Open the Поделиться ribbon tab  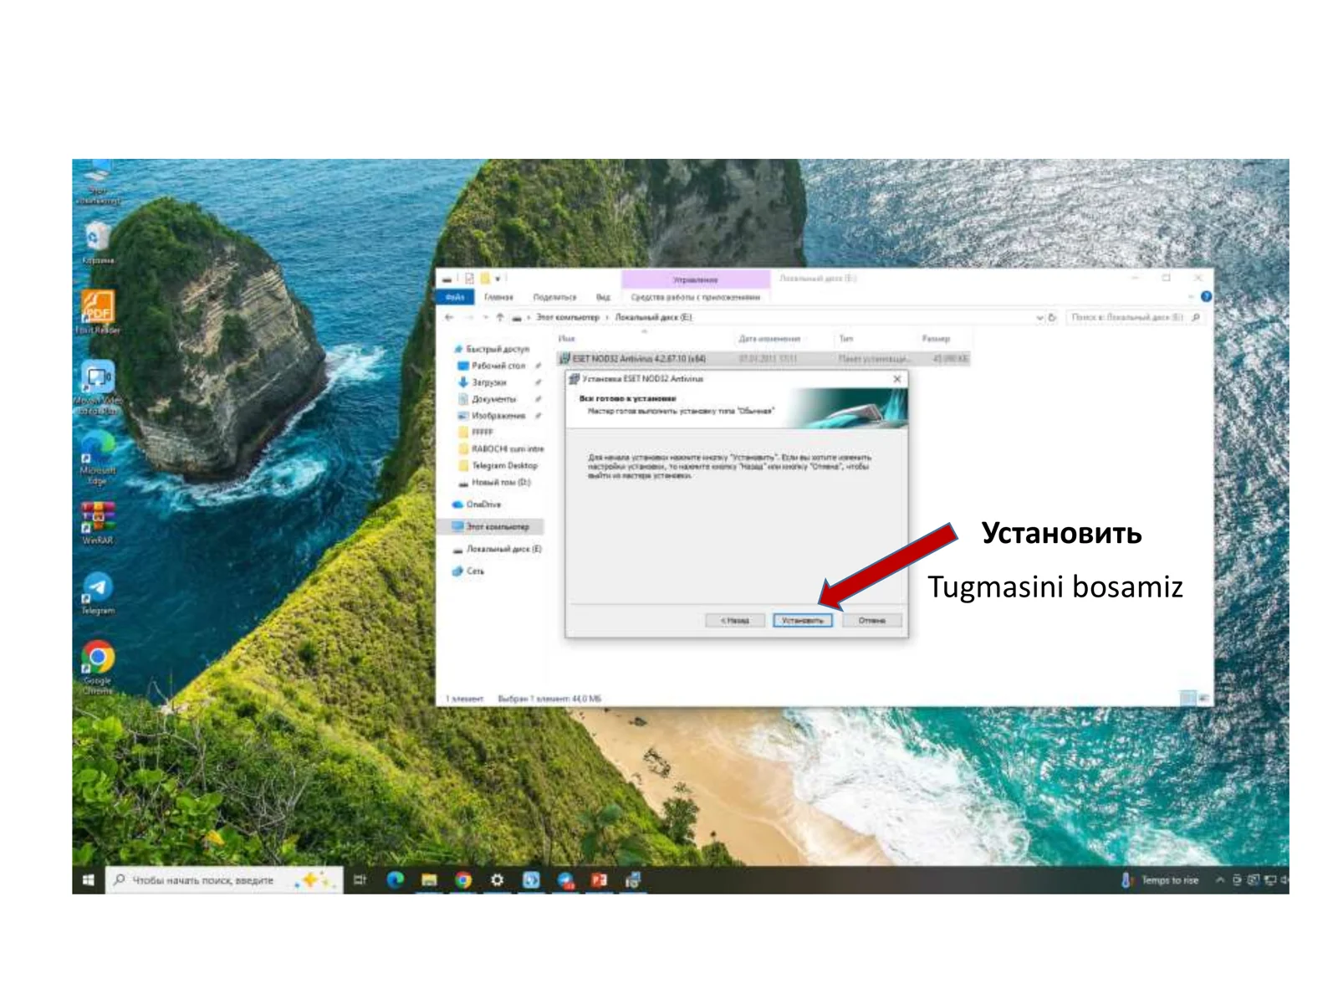point(554,297)
